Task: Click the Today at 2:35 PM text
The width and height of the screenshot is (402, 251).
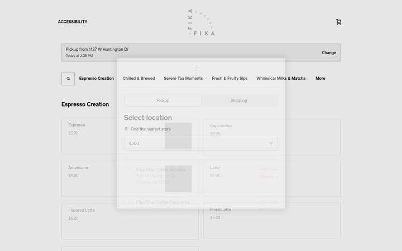Action: click(79, 56)
